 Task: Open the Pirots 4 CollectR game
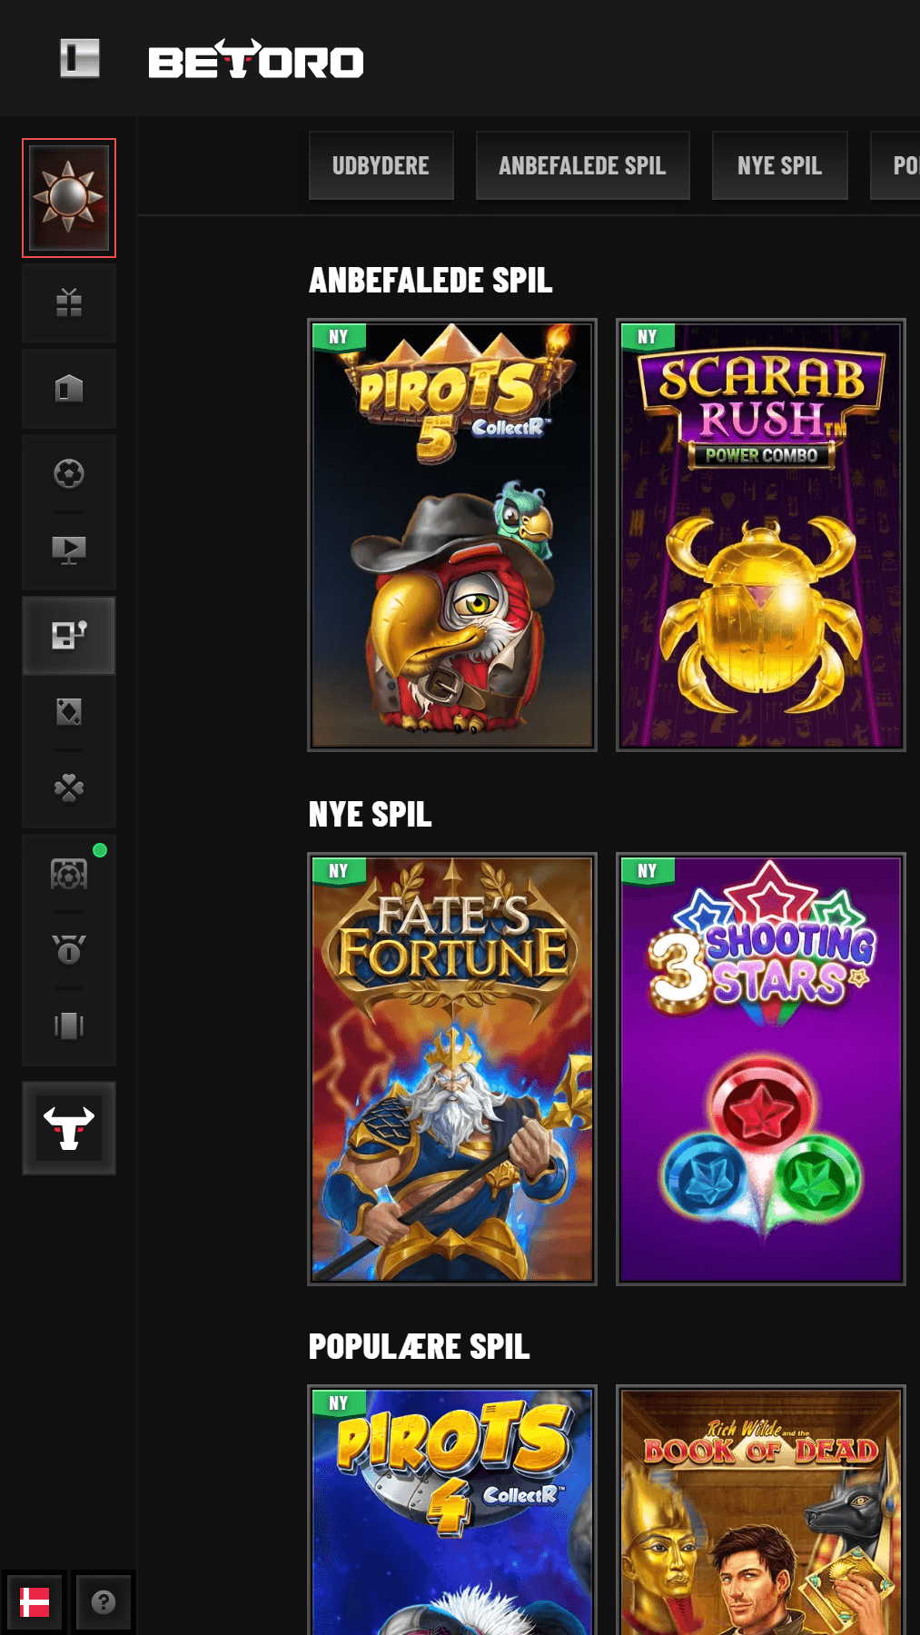[452, 1510]
